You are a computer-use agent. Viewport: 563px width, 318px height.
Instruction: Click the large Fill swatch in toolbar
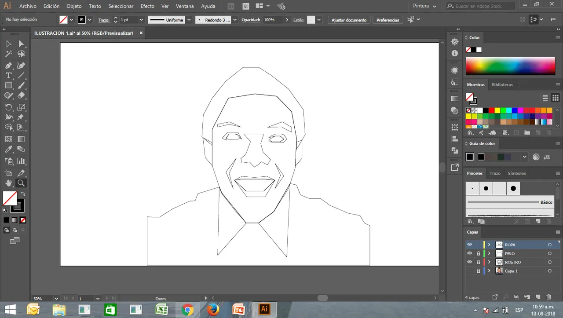tap(10, 198)
